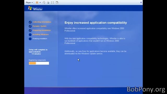
Task: Click the Windows flag logo beside Whistler
Action: pos(30,8)
